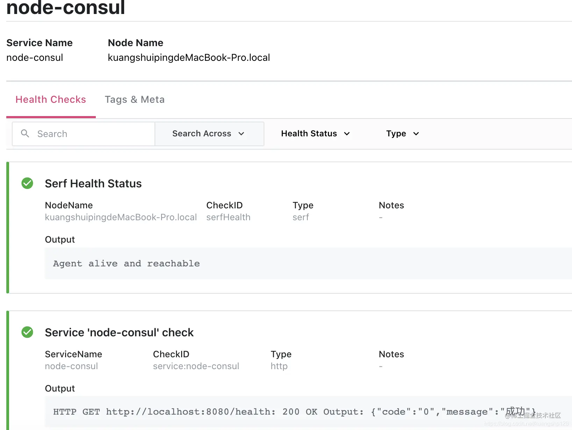The image size is (572, 430).
Task: Click the green check icon beside Service 'node-consul' check
Action: [x=27, y=332]
